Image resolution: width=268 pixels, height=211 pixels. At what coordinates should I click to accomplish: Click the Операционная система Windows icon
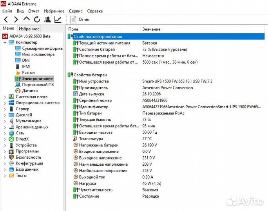[11, 103]
